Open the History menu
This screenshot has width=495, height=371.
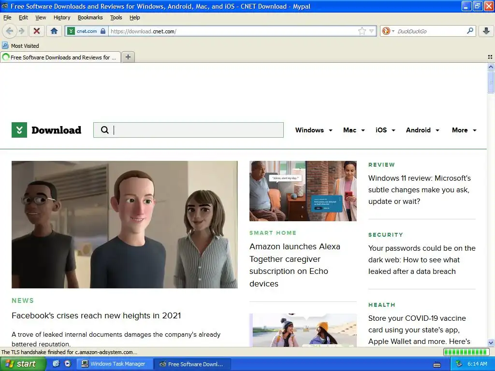[62, 18]
